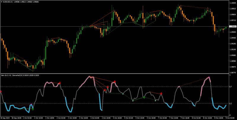Select magenta dot at the 8 Oct Demarker peak
Viewport: 237px width, 120px height.
click(x=209, y=77)
